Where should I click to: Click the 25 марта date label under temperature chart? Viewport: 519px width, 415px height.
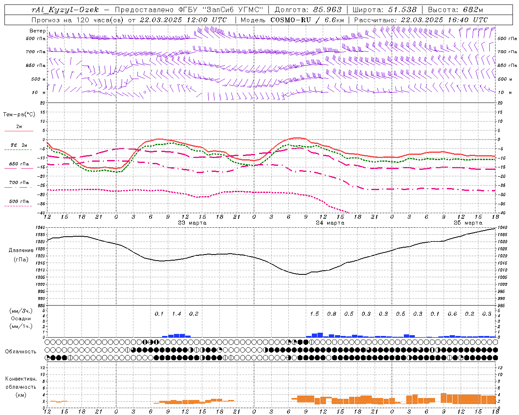[468, 223]
